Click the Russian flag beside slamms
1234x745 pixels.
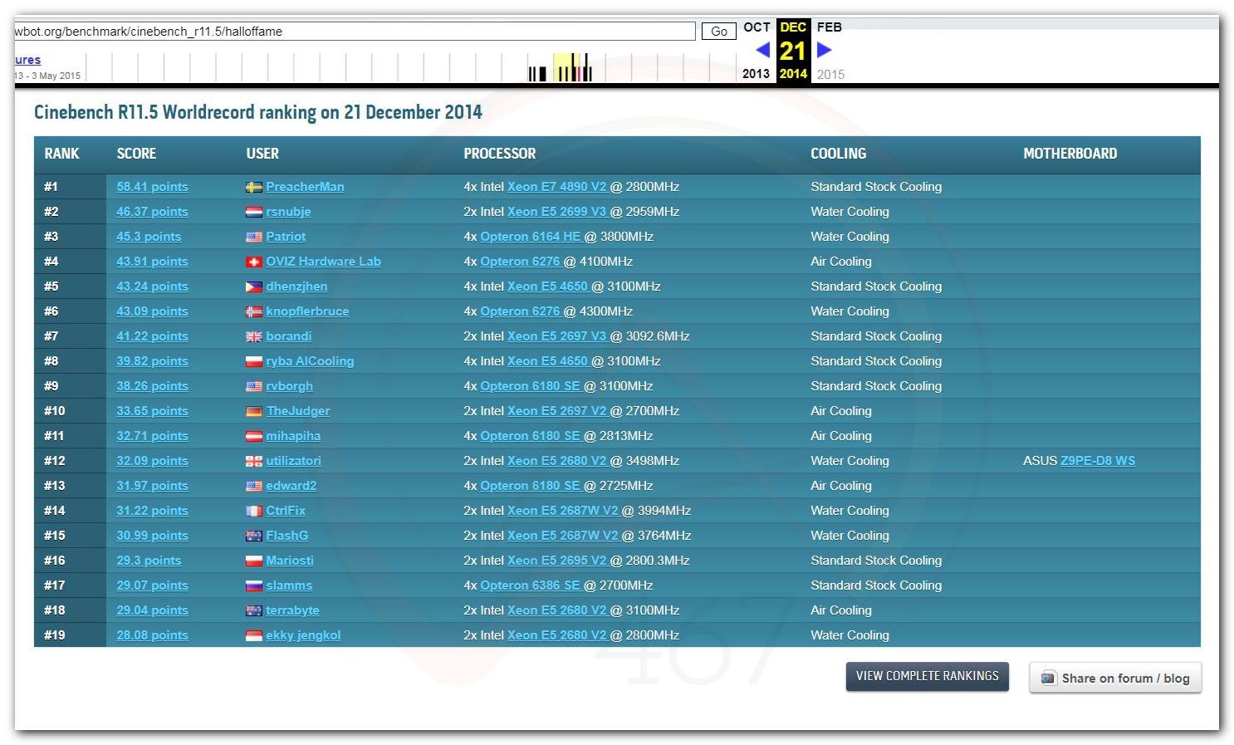[254, 586]
